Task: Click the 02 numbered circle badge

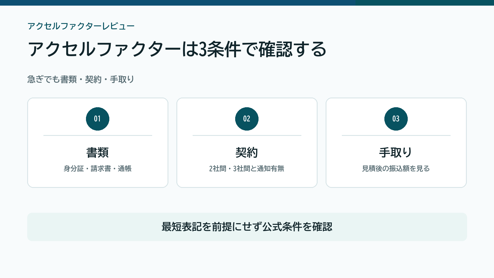Action: 247,119
